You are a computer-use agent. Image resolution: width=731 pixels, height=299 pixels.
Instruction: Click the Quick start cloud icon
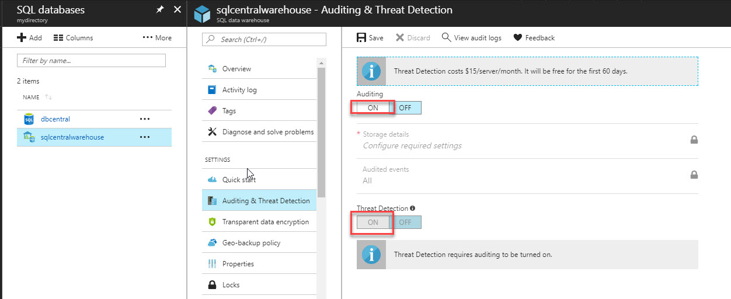[x=212, y=180]
